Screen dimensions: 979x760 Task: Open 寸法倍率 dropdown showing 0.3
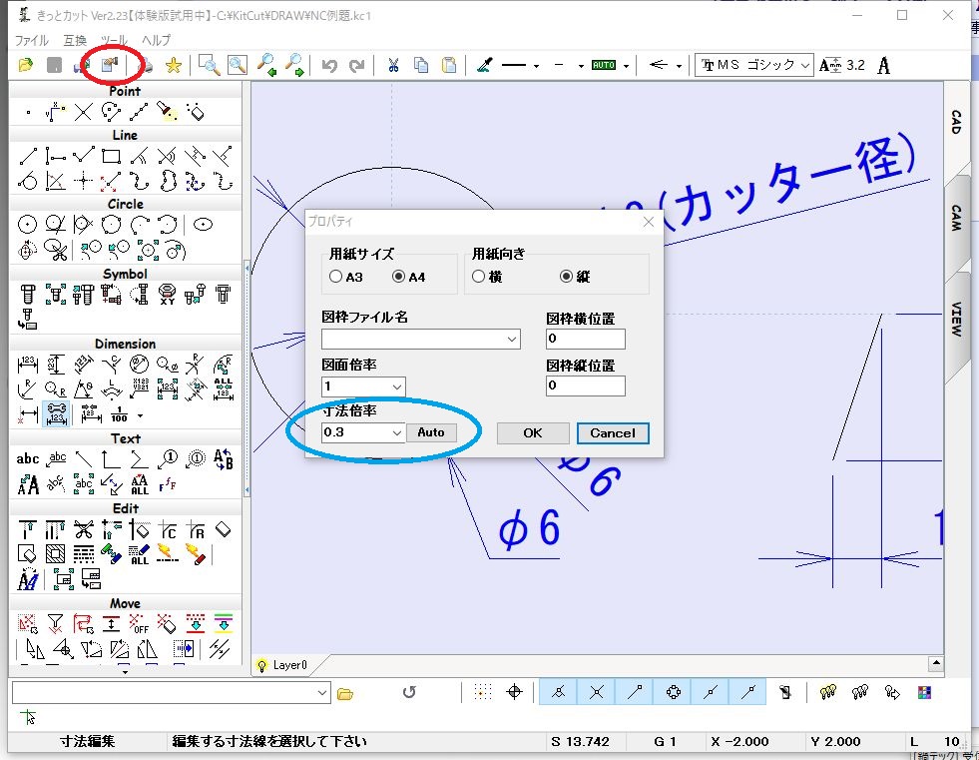tap(396, 432)
